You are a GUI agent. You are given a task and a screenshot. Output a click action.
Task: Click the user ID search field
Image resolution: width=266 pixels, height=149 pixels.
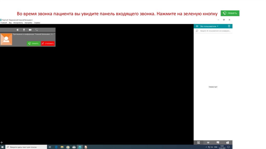point(215,31)
